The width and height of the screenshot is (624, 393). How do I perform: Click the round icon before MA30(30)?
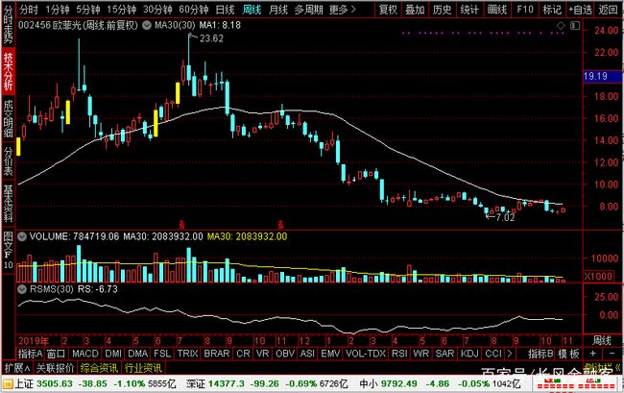144,25
